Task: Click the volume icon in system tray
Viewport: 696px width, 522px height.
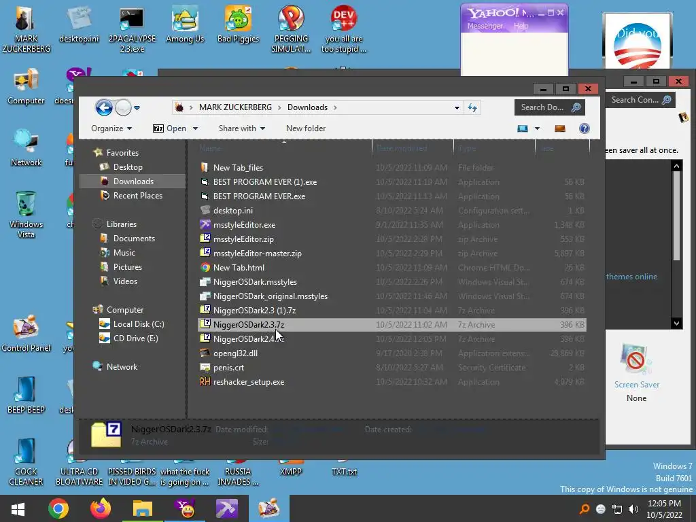Action: 633,509
